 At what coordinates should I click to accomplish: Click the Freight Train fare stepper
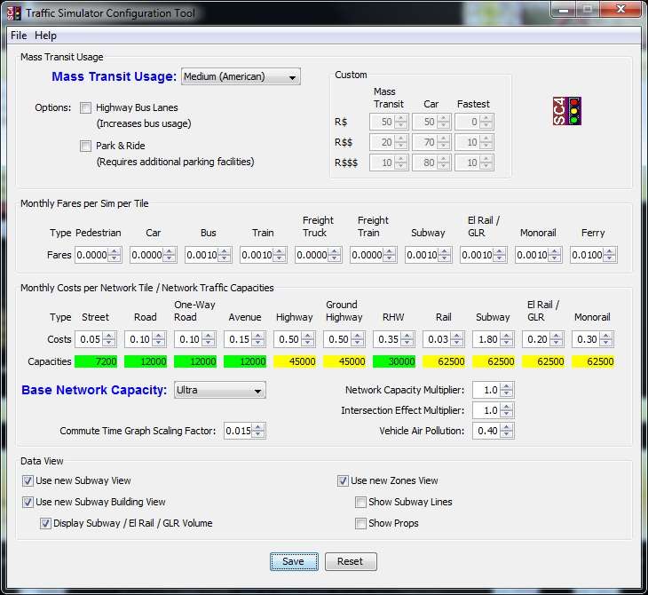pos(389,255)
